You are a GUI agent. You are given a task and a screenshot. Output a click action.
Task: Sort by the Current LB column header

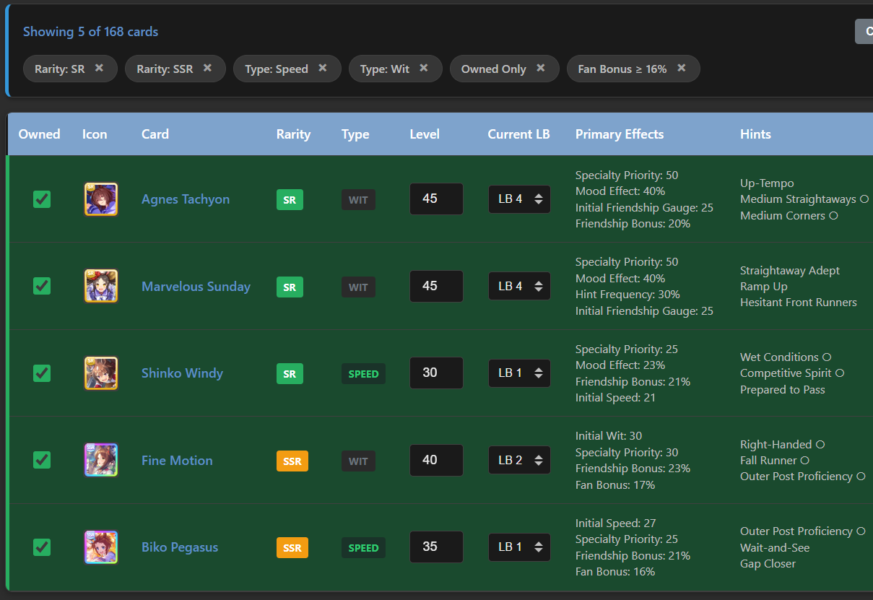518,134
